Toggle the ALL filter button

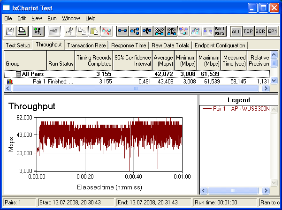(x=236, y=31)
